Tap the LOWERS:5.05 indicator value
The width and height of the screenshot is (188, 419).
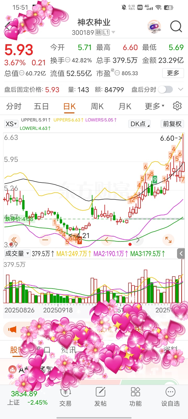101,120
